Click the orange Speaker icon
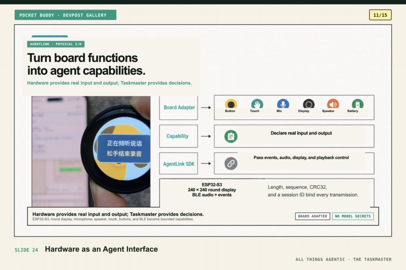Viewport: 406px width, 270px height. (333, 104)
